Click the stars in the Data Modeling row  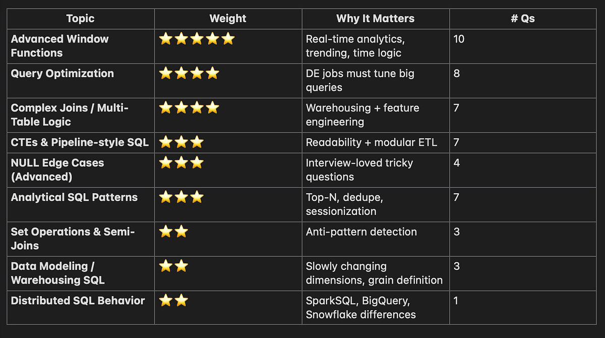[x=173, y=266]
